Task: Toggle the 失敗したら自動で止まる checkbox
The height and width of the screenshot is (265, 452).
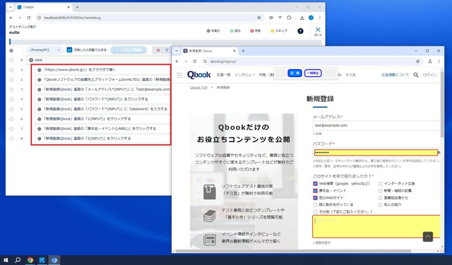Action: point(69,50)
